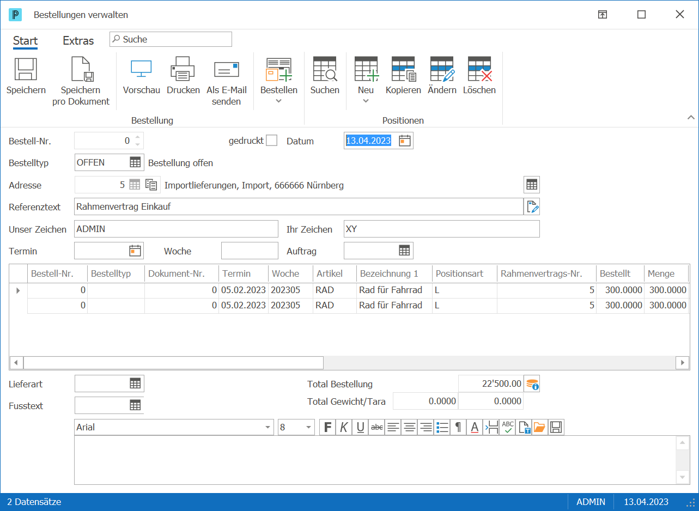The height and width of the screenshot is (511, 699).
Task: Click the Drucken printer icon
Action: click(x=183, y=69)
